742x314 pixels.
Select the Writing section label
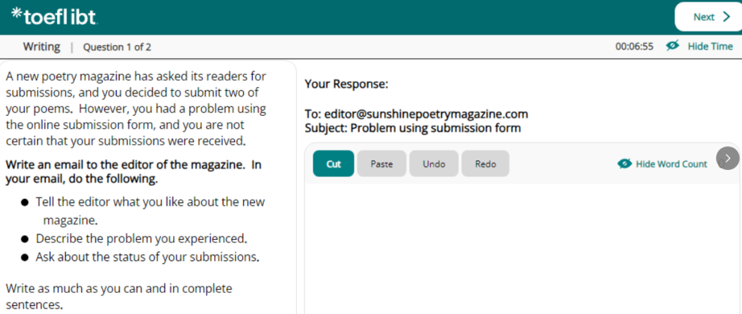pos(41,47)
